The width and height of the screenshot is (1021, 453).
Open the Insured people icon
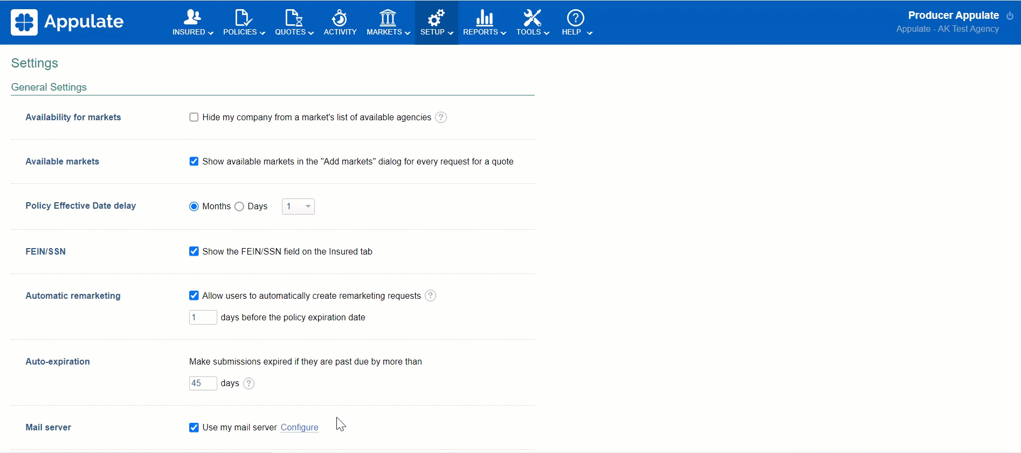point(192,17)
